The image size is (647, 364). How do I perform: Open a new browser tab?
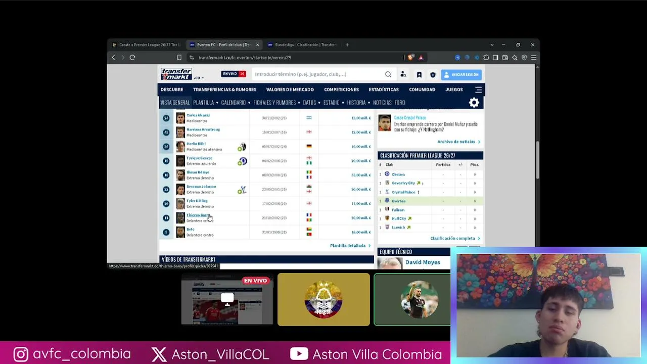(x=347, y=45)
